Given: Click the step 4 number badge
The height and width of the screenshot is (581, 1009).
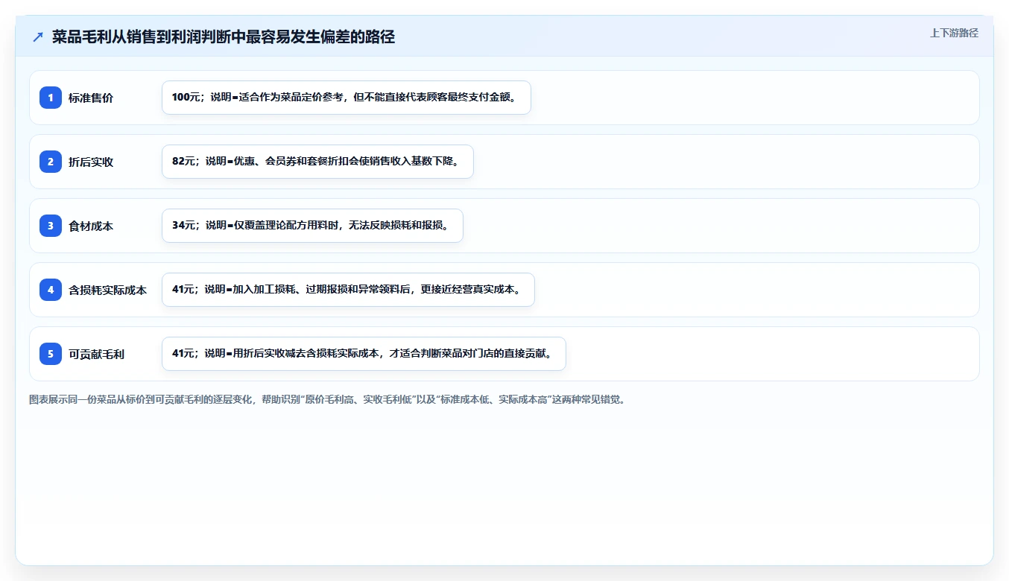Looking at the screenshot, I should [51, 290].
